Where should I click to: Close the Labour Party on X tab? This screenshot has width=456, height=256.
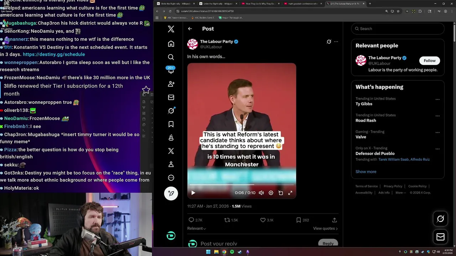pyautogui.click(x=363, y=4)
